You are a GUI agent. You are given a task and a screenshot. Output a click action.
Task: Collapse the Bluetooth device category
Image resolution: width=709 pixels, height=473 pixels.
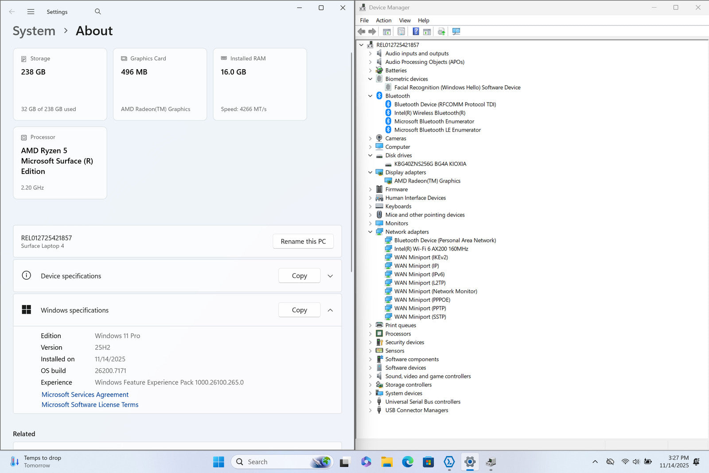370,96
